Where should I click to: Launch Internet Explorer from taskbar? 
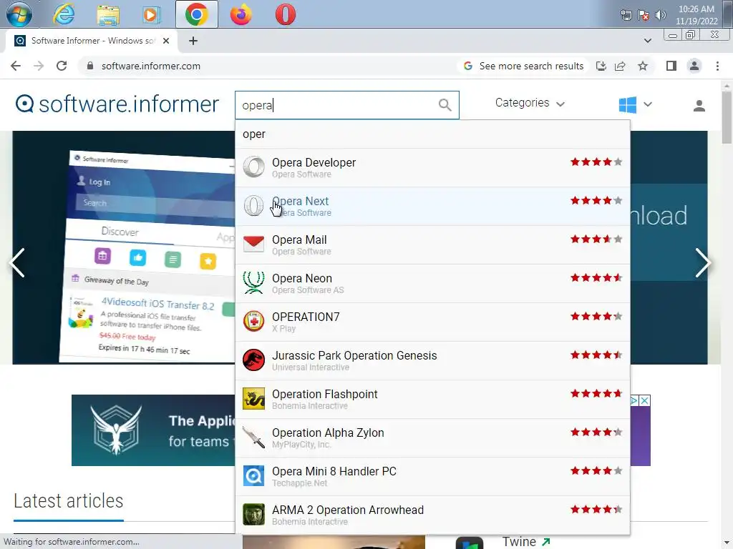(64, 14)
